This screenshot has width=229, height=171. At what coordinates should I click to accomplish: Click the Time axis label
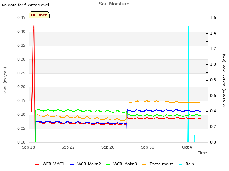point(203,153)
